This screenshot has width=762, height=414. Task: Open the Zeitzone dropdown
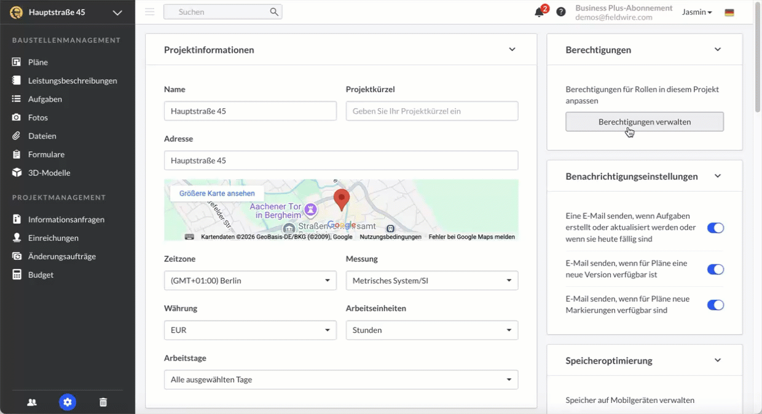(x=250, y=281)
